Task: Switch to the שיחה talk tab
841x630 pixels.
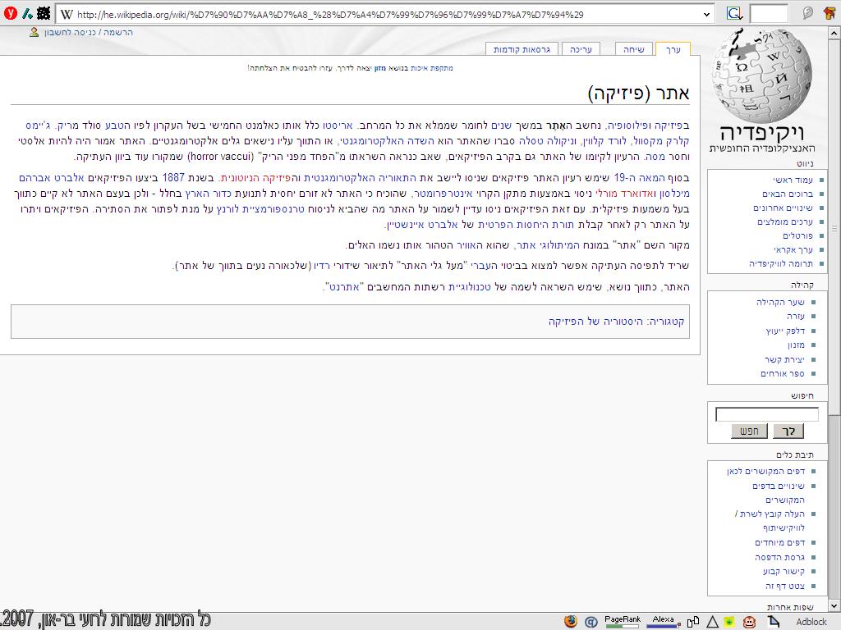Action: (633, 49)
